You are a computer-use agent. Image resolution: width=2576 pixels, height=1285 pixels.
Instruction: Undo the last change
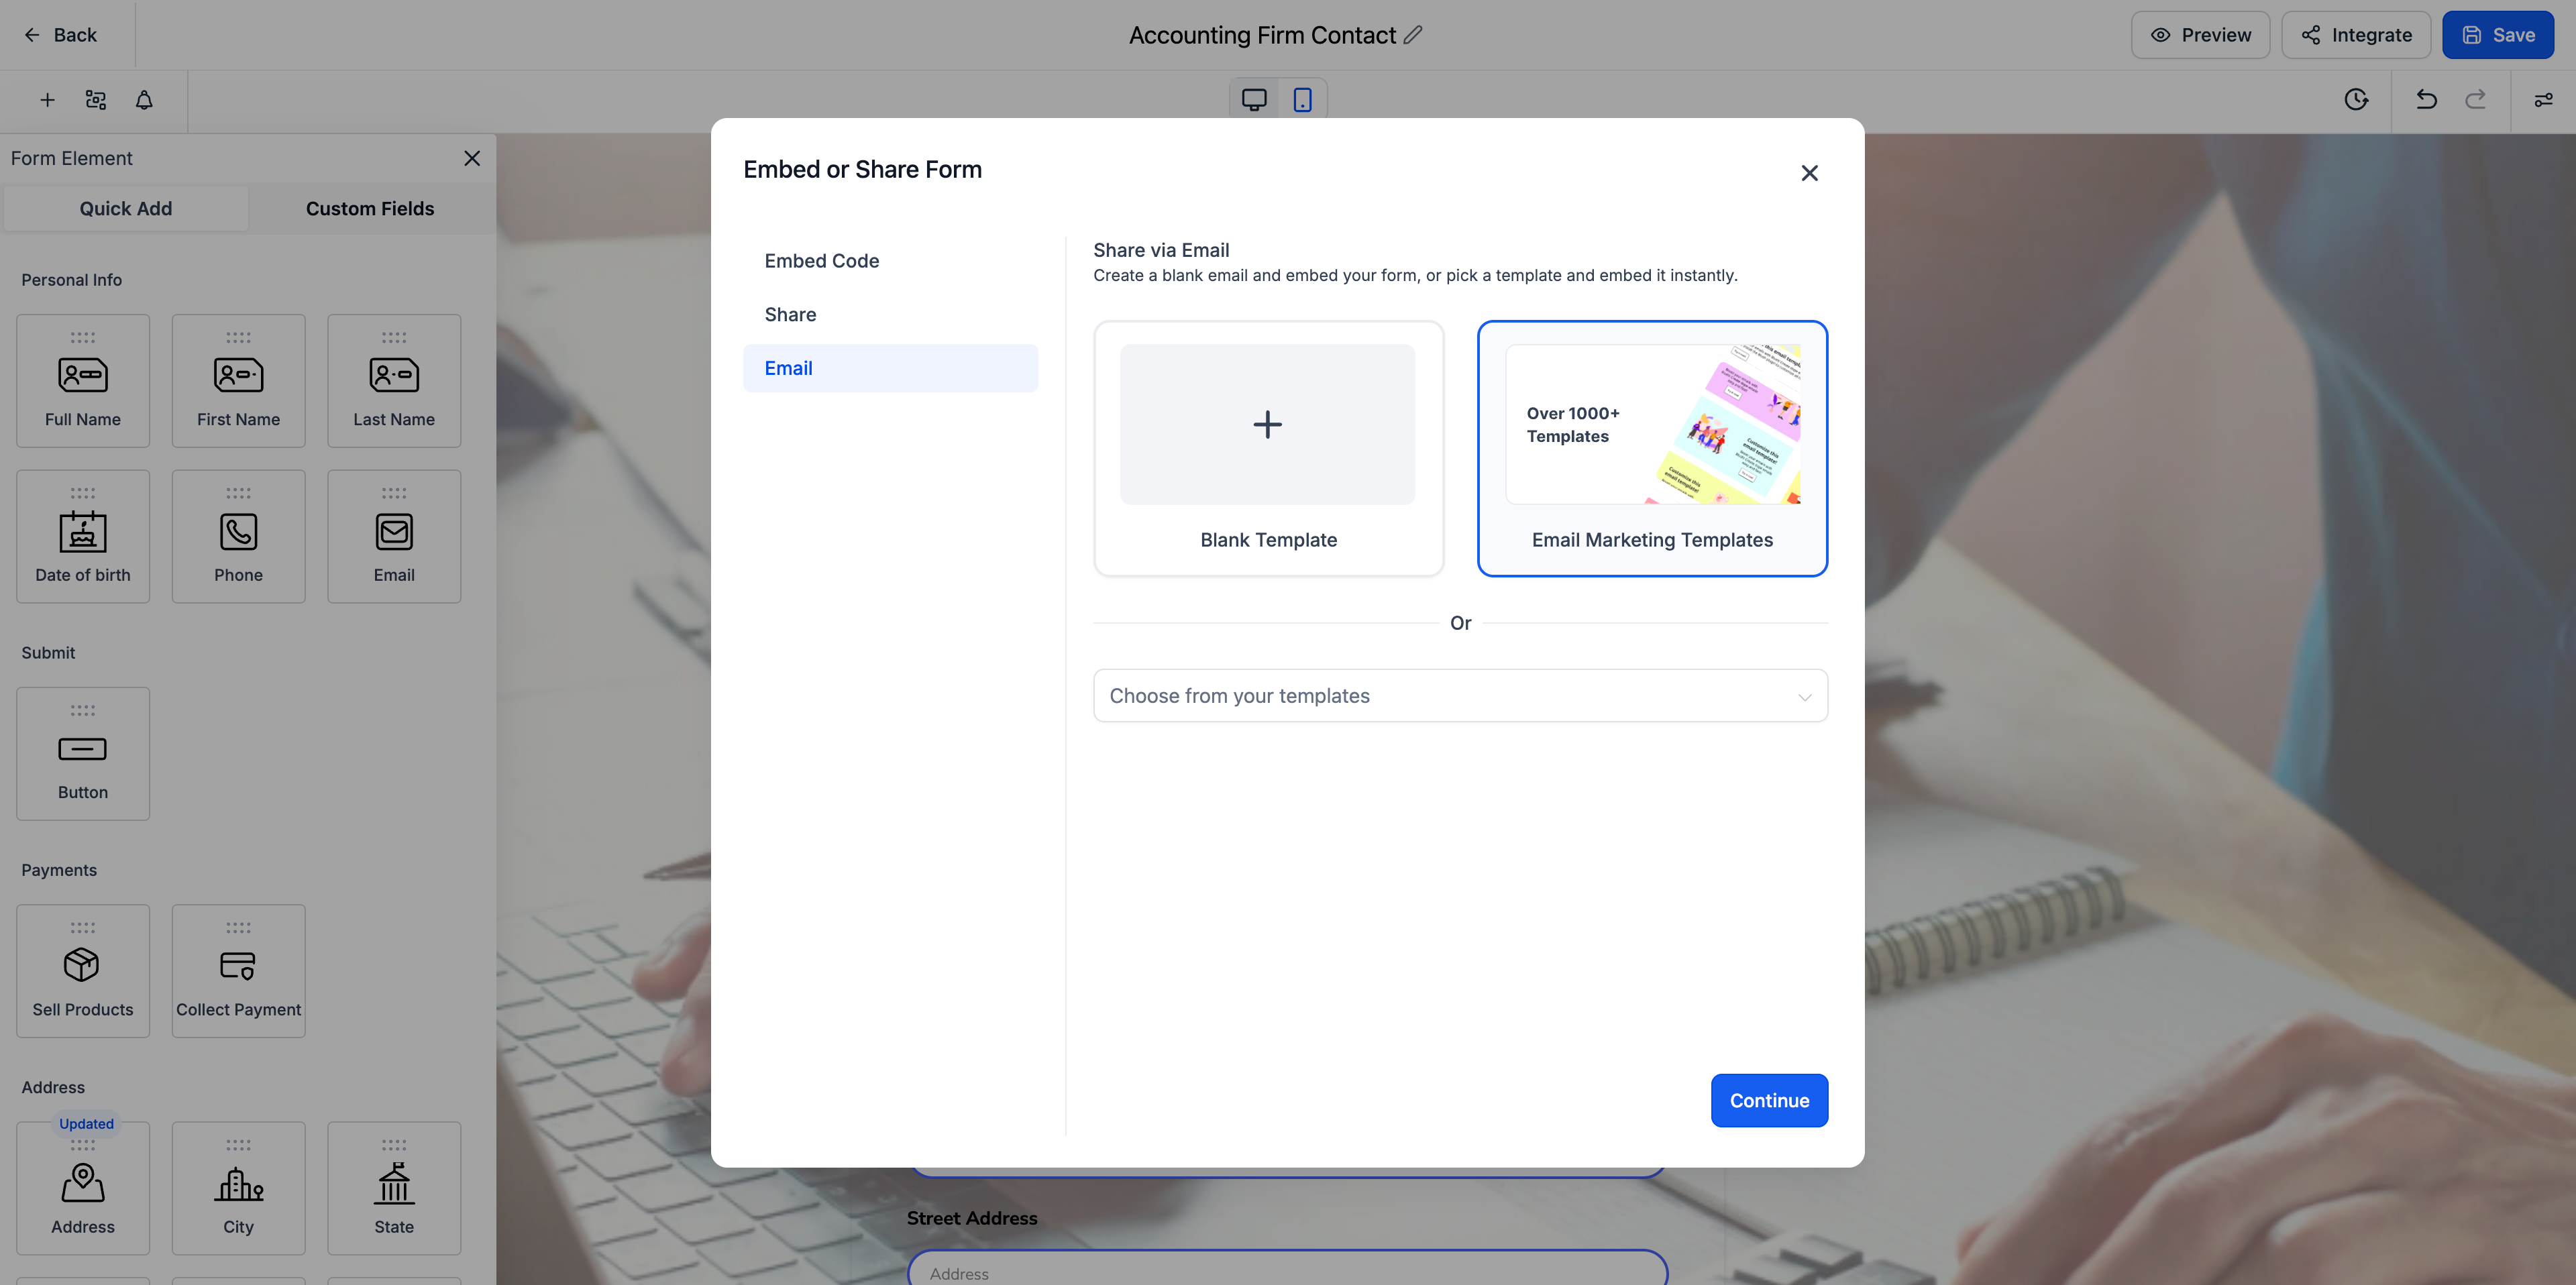point(2427,99)
